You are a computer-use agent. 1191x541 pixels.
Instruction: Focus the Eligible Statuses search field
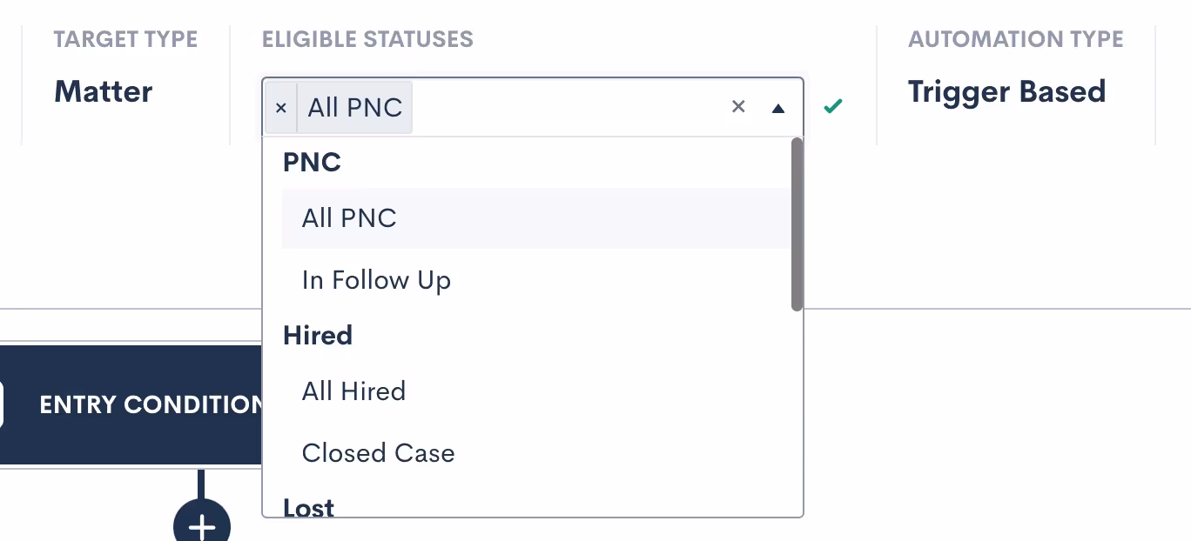[566, 108]
